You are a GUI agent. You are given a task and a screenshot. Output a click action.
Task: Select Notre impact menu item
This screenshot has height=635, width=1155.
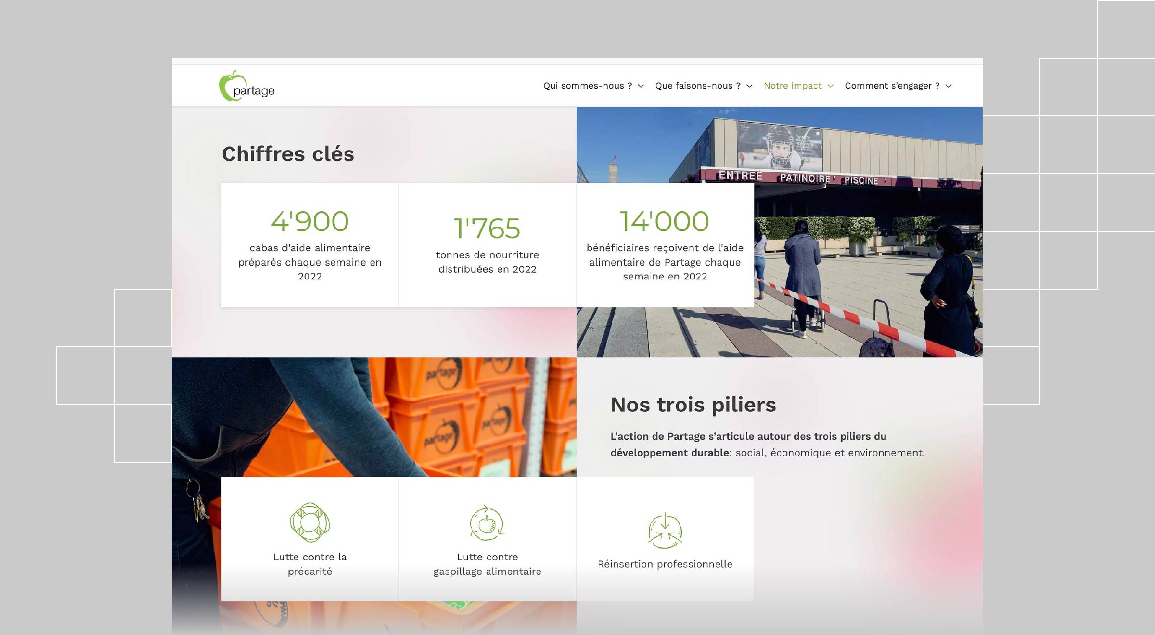pyautogui.click(x=792, y=86)
